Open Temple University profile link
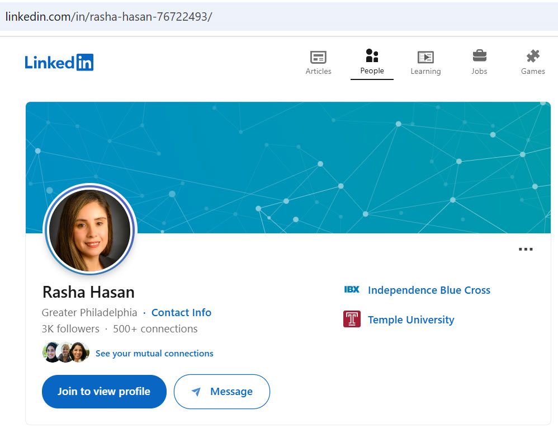The height and width of the screenshot is (437, 558). click(411, 319)
